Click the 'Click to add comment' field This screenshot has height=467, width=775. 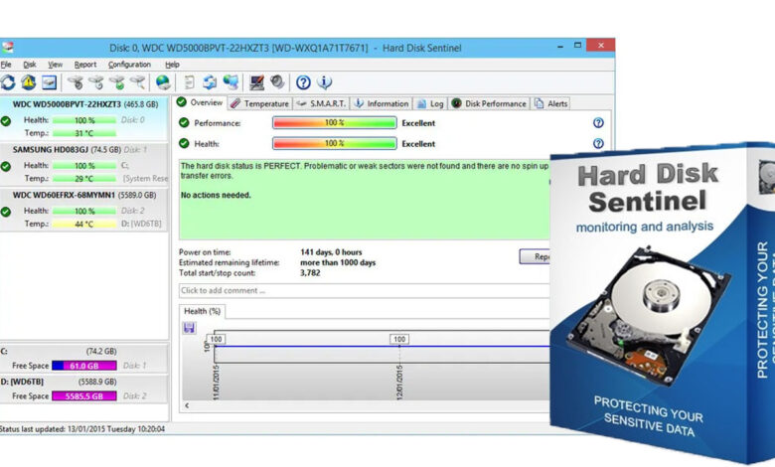[365, 290]
